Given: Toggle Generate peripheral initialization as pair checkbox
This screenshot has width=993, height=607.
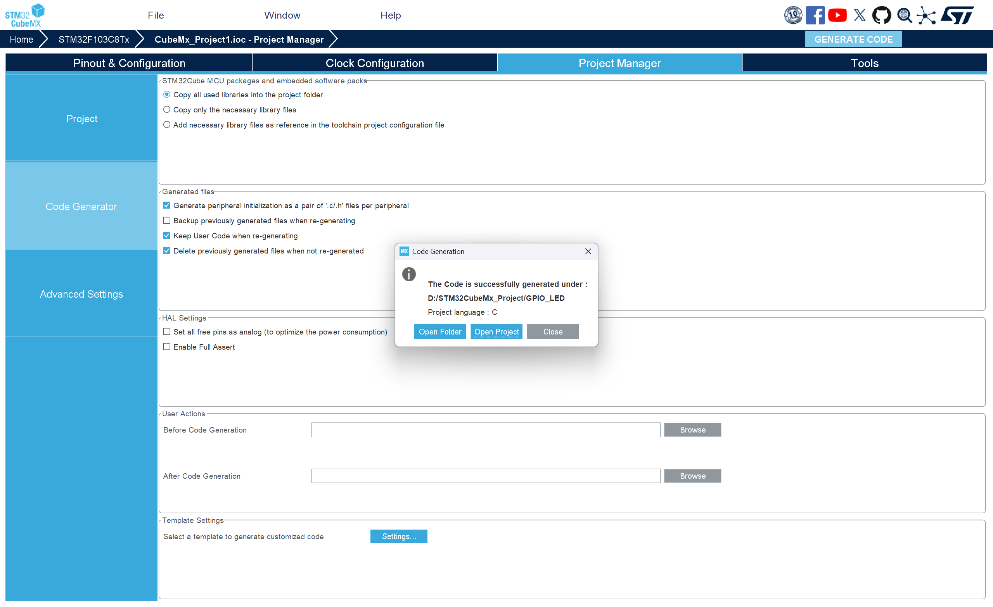Looking at the screenshot, I should tap(167, 205).
